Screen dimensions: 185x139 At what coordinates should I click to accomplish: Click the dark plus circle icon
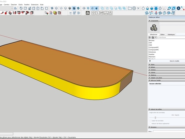(179, 8)
